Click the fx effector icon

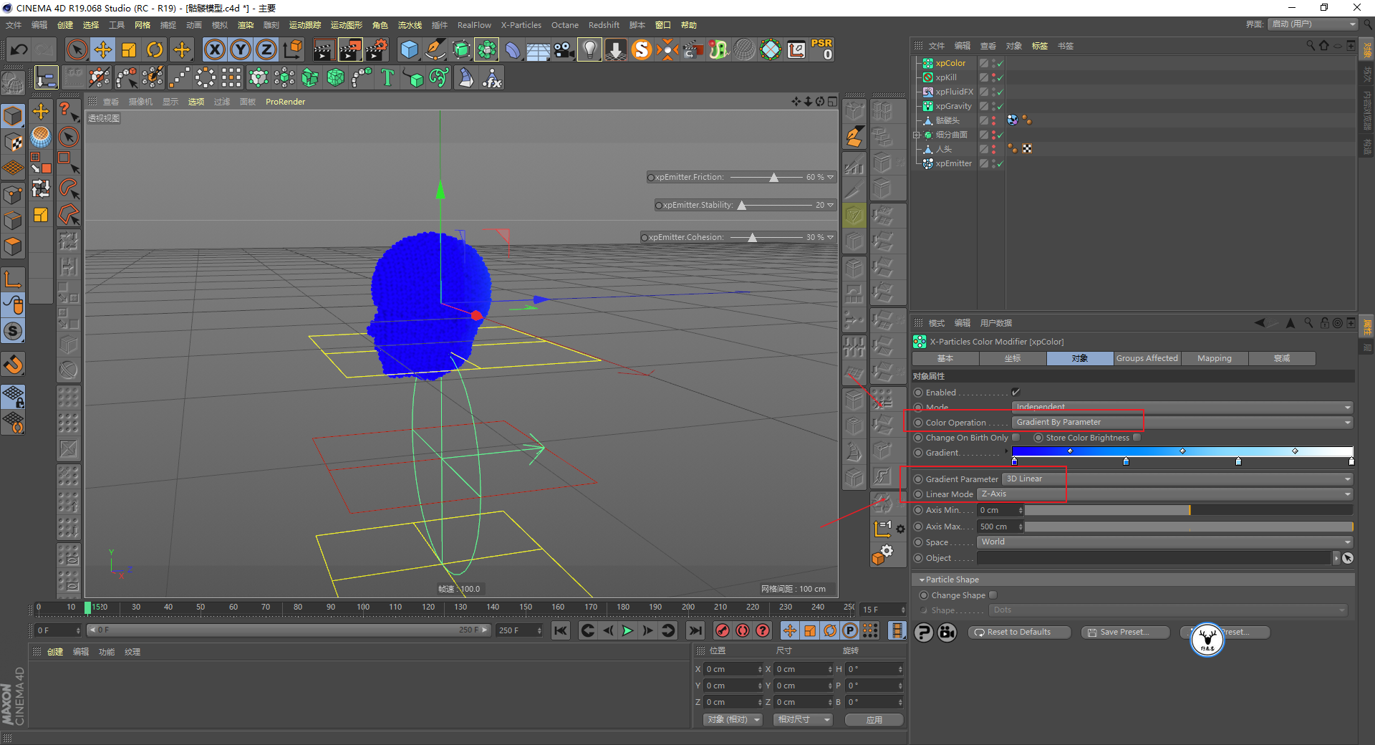coord(492,77)
